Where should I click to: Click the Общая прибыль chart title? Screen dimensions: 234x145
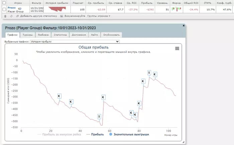(x=93, y=47)
